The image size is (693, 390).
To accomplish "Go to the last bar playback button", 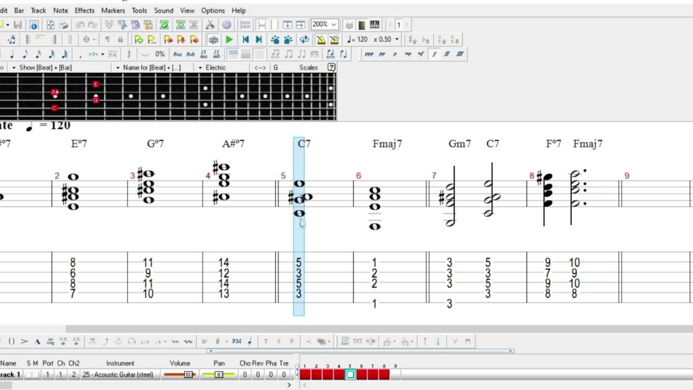I will pos(259,40).
